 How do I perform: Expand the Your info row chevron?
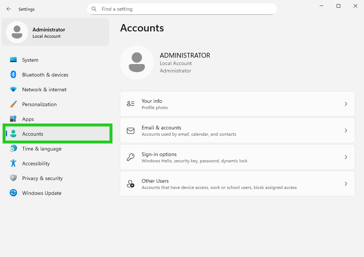click(346, 104)
